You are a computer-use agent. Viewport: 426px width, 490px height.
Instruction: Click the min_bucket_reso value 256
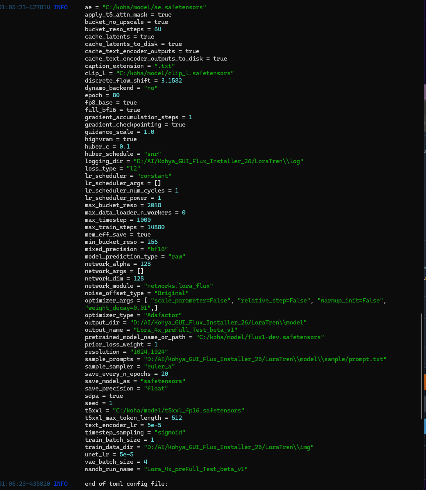click(x=152, y=242)
